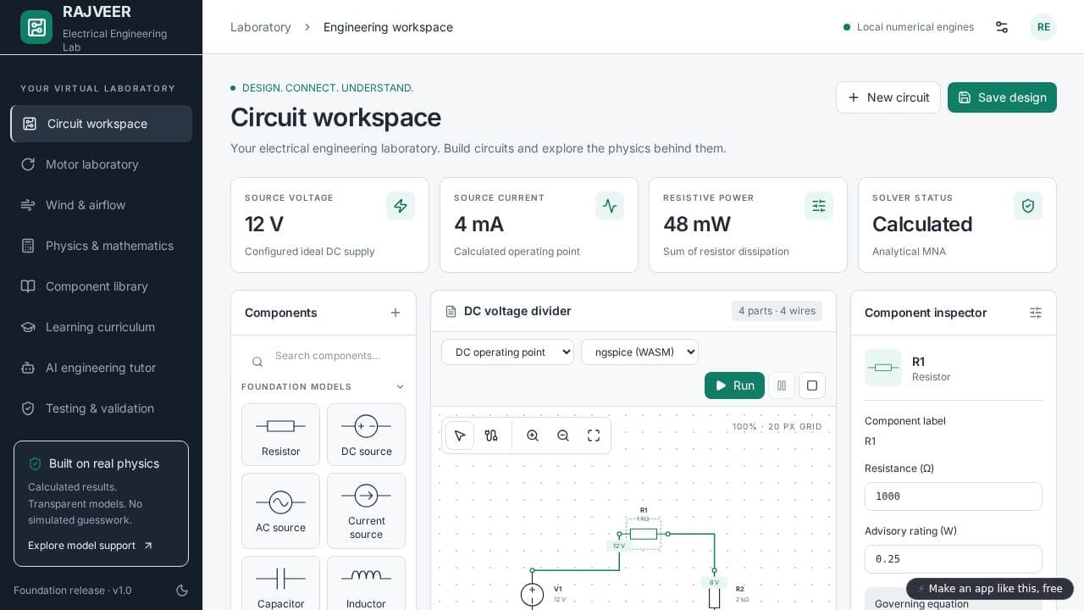Open Component inspector options icon
The width and height of the screenshot is (1084, 610).
(x=1036, y=313)
